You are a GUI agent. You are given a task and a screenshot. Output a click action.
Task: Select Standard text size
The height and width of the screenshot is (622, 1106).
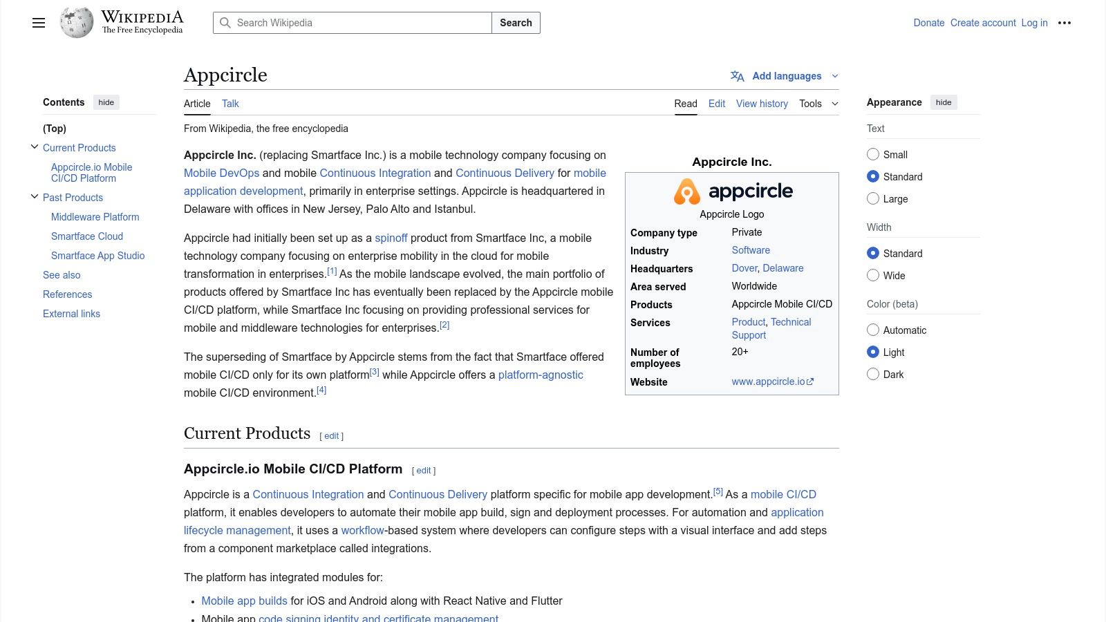pyautogui.click(x=873, y=176)
